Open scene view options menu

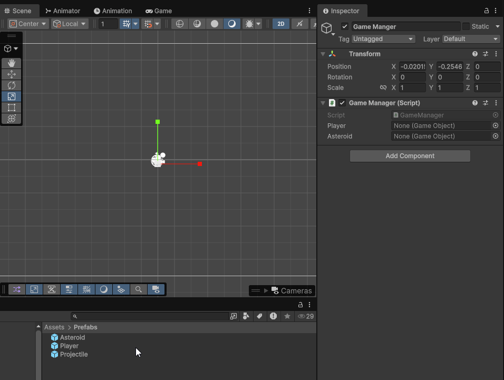coord(309,11)
